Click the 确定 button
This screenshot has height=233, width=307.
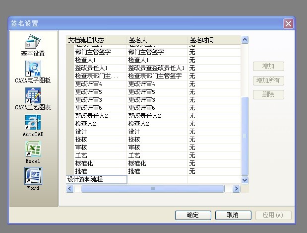(x=193, y=215)
